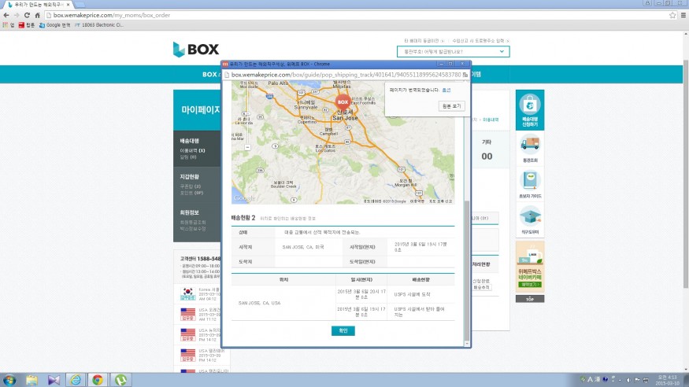Screen dimensions: 689x387
Task: Click the bookmark star in Chrome address bar
Action: [672, 15]
